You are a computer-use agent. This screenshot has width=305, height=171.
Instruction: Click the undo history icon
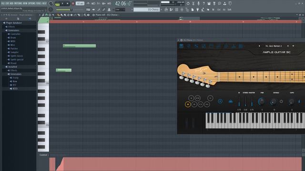[188, 3]
